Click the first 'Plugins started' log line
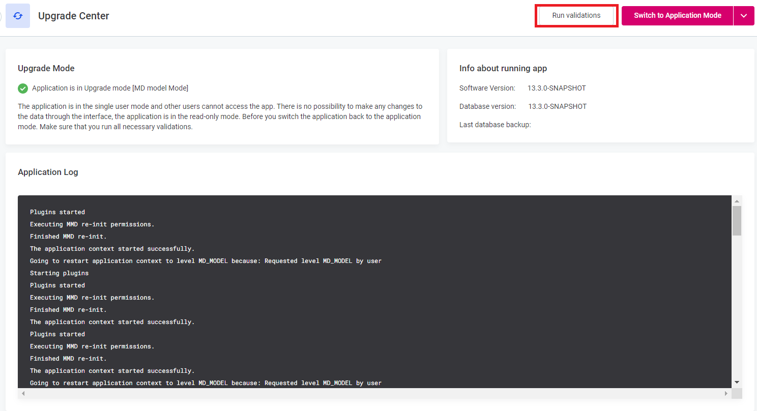 tap(57, 212)
